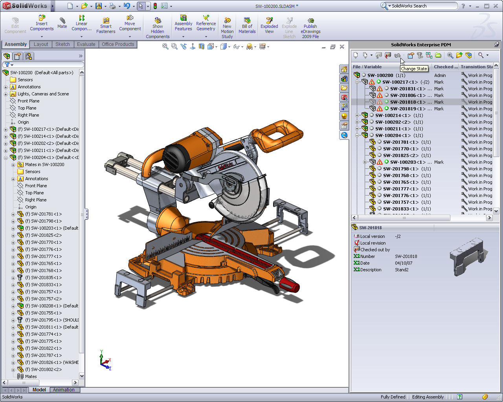Click the Insert Components tool

click(x=42, y=23)
